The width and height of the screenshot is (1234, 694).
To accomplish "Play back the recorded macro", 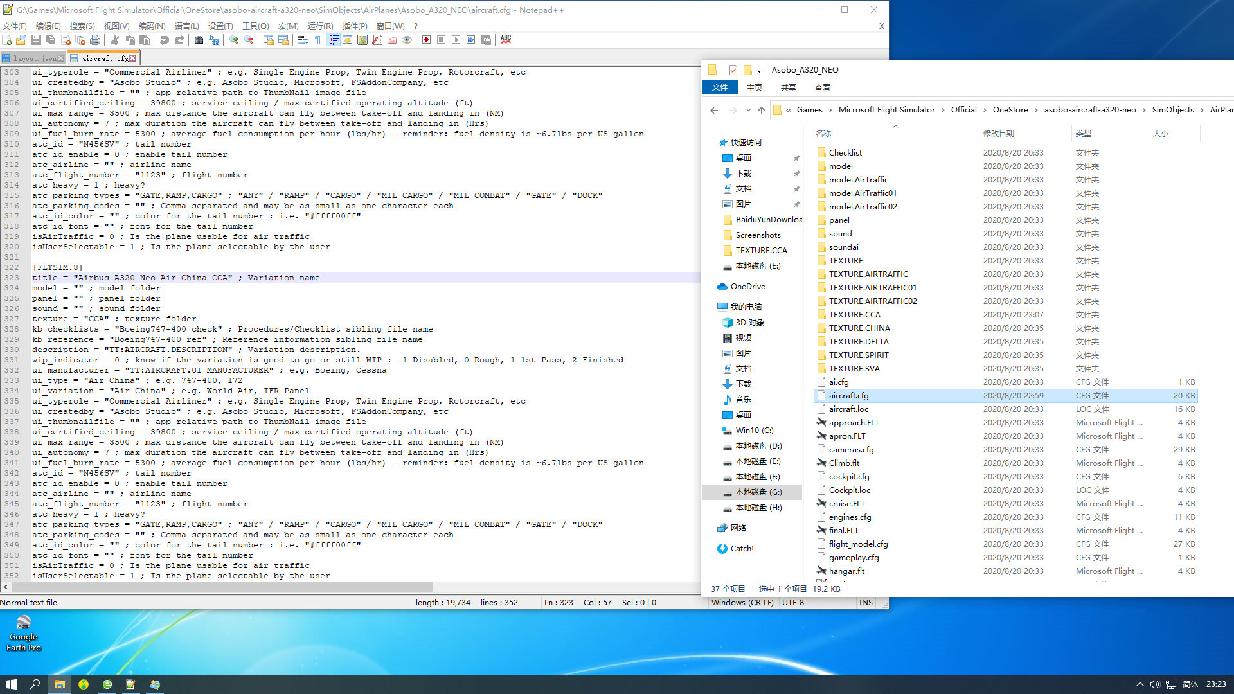I will tap(456, 40).
